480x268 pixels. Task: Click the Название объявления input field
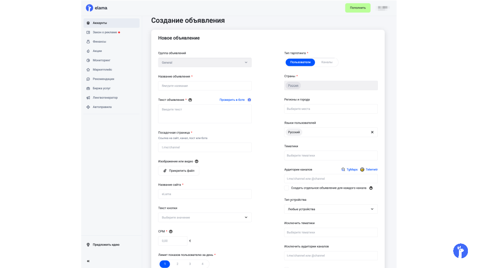(x=205, y=86)
